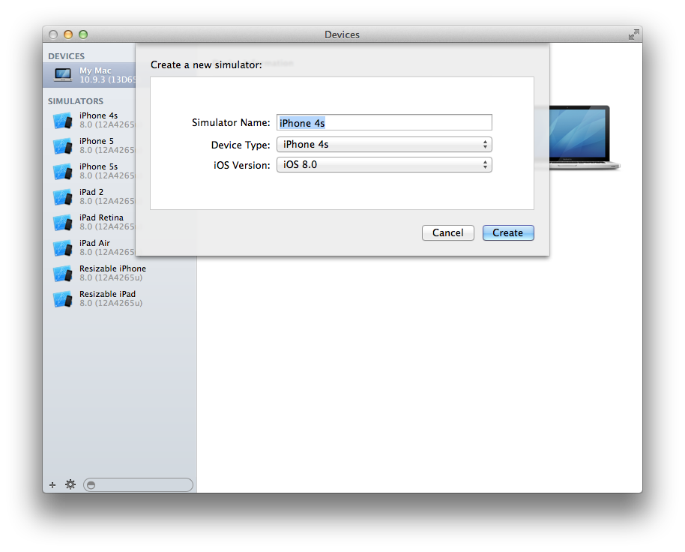The height and width of the screenshot is (552, 685).
Task: Click the iPad Air simulator icon
Action: 63,247
